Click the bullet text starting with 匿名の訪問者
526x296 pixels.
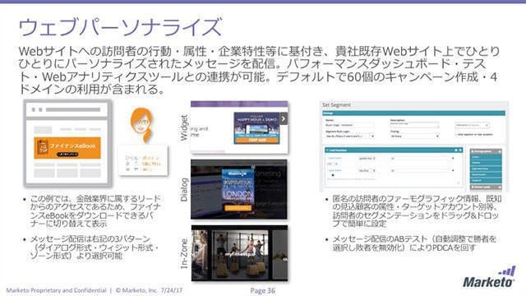[x=417, y=211]
